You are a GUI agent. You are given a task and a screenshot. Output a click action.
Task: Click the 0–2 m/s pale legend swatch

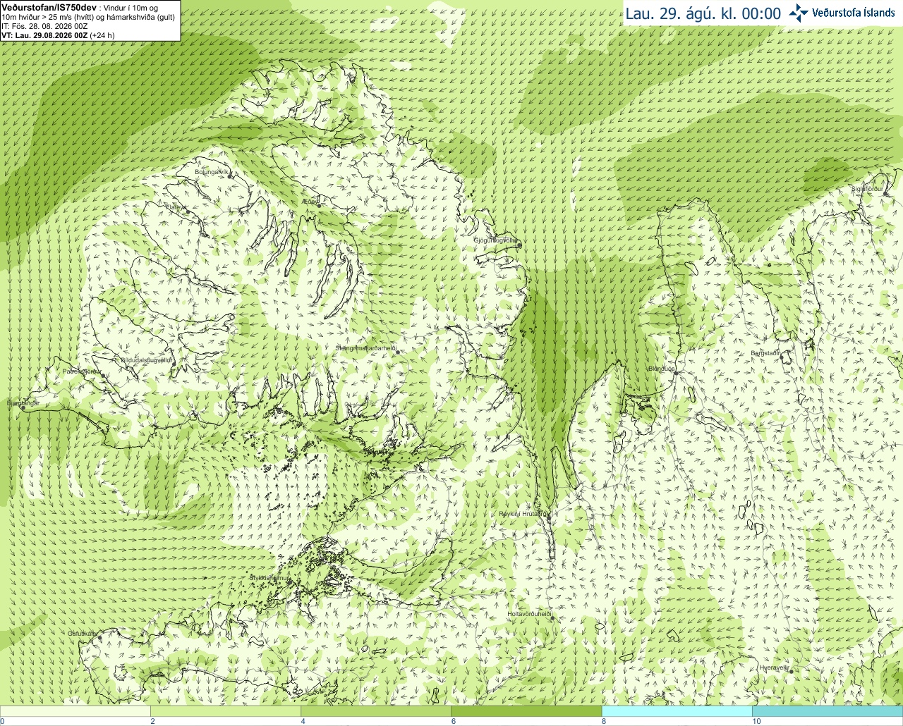click(75, 711)
